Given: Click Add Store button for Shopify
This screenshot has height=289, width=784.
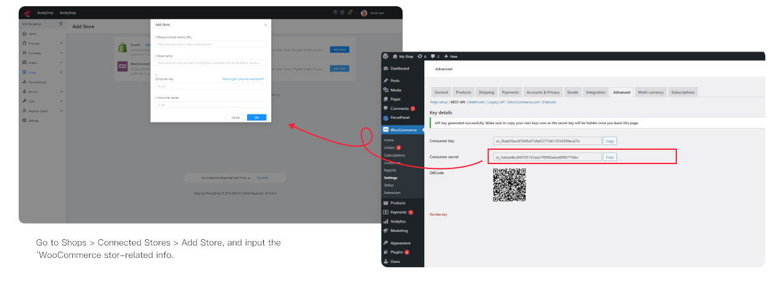Looking at the screenshot, I should click(x=339, y=49).
